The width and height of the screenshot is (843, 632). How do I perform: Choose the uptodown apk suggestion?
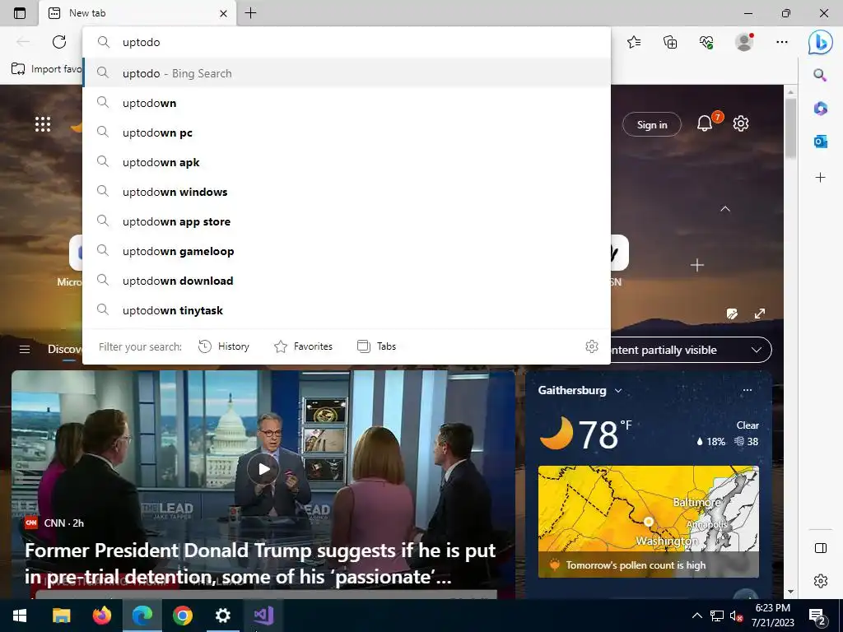(347, 162)
